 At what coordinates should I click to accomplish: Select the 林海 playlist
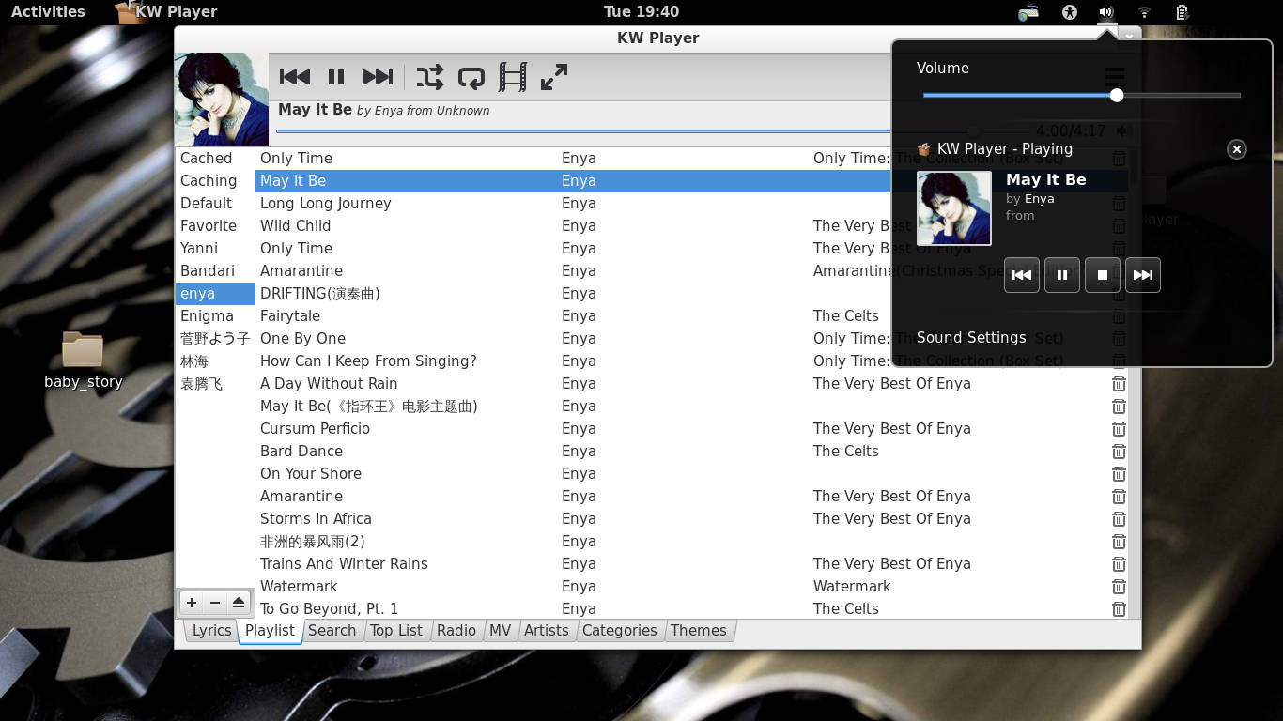point(215,361)
